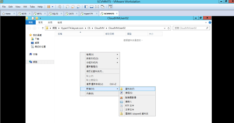The image size is (234, 123).
Task: Click the refresh icon beside address bar
Action: (x=169, y=28)
